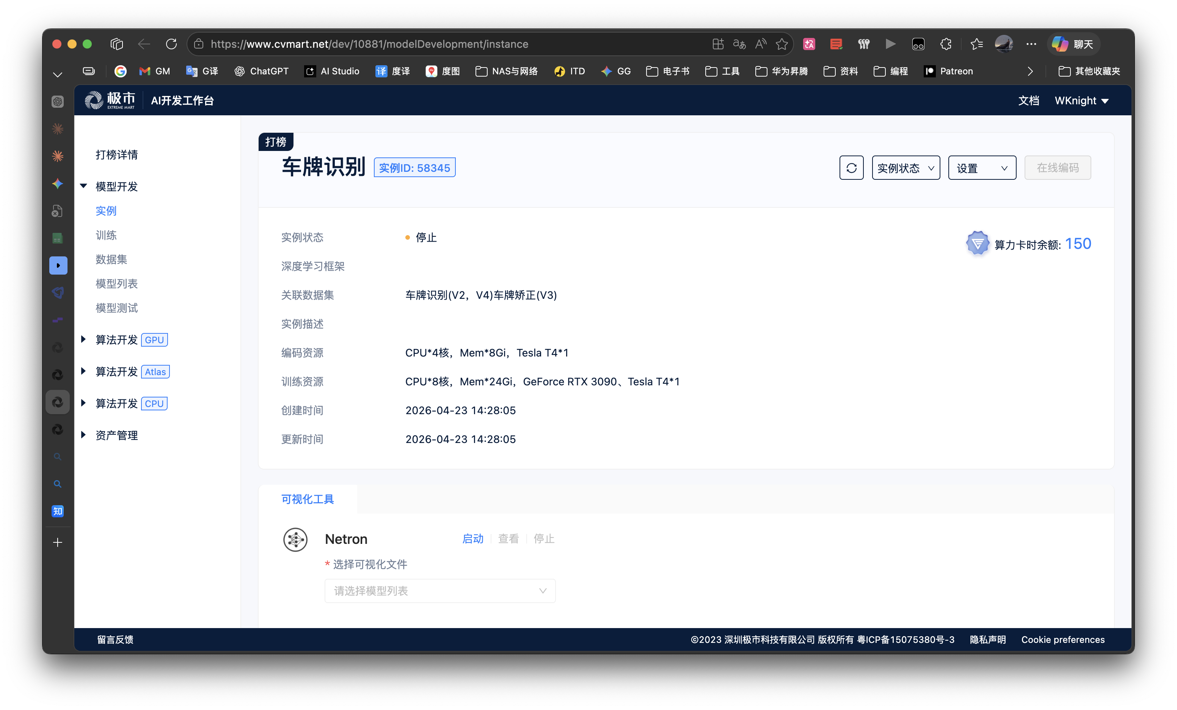Image resolution: width=1177 pixels, height=710 pixels.
Task: Click the add-to-apps grid icon in address bar
Action: [x=718, y=44]
